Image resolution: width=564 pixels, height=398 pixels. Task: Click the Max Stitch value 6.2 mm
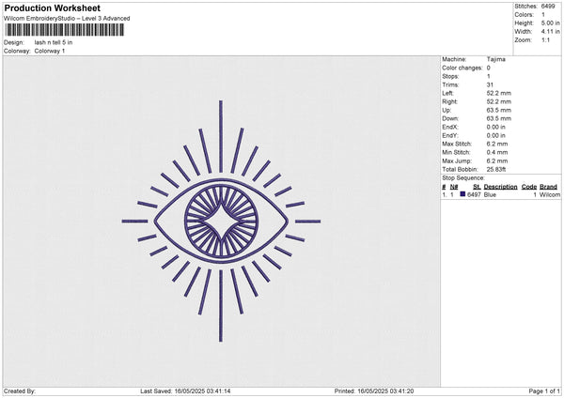(497, 144)
